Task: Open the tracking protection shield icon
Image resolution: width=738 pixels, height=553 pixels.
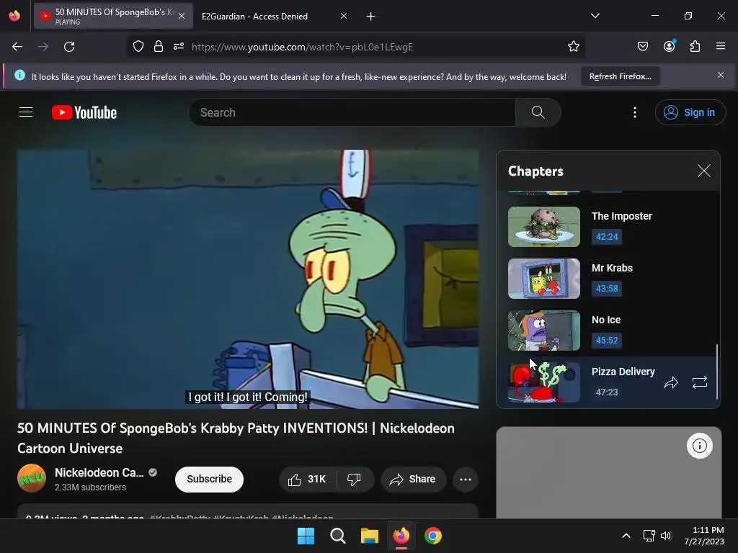Action: coord(138,47)
